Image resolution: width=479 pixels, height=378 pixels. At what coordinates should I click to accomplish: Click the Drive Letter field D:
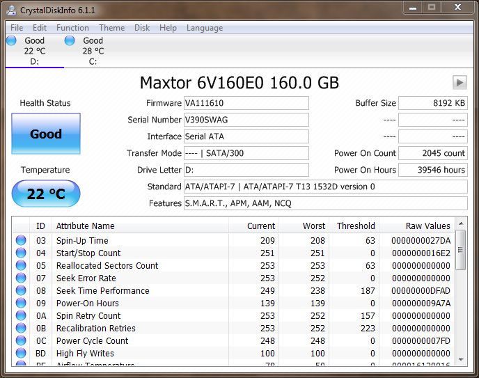246,170
